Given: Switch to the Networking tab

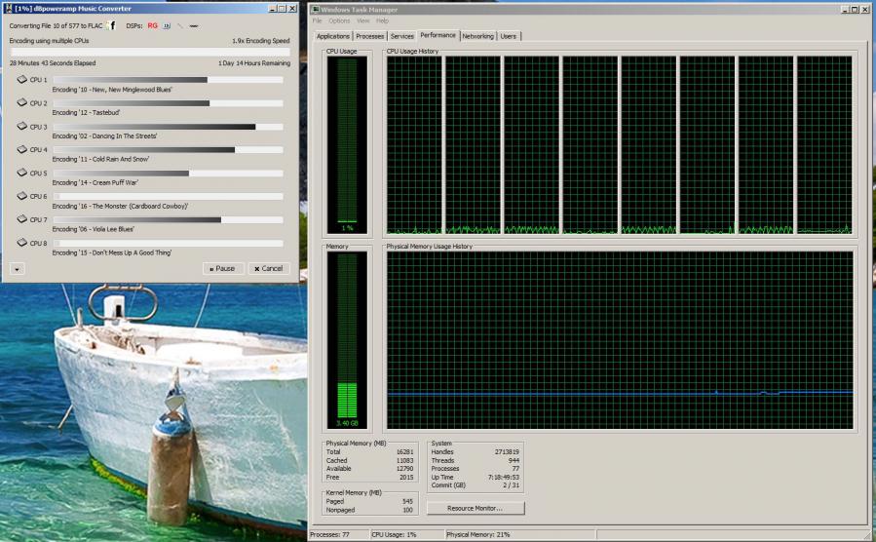Looking at the screenshot, I should coord(477,36).
